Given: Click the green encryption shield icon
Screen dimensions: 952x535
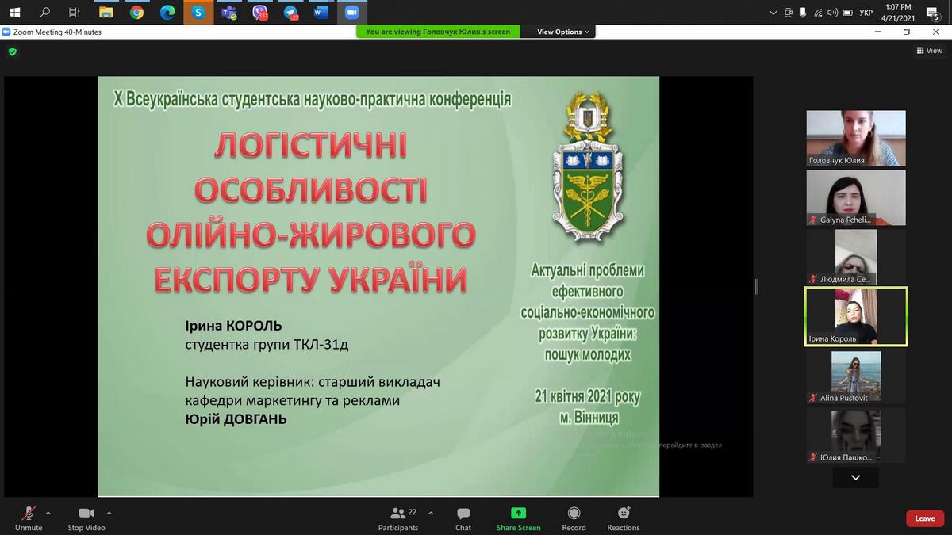Looking at the screenshot, I should (x=12, y=52).
